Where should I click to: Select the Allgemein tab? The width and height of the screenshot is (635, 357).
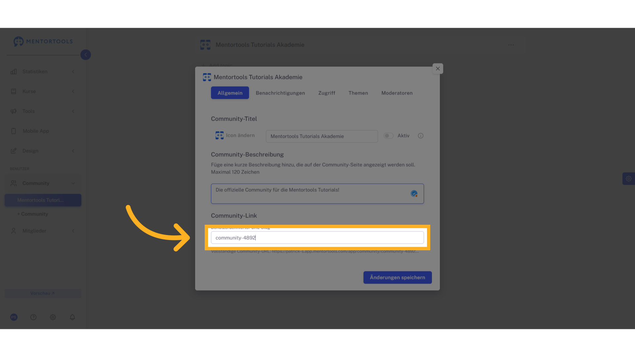click(230, 93)
